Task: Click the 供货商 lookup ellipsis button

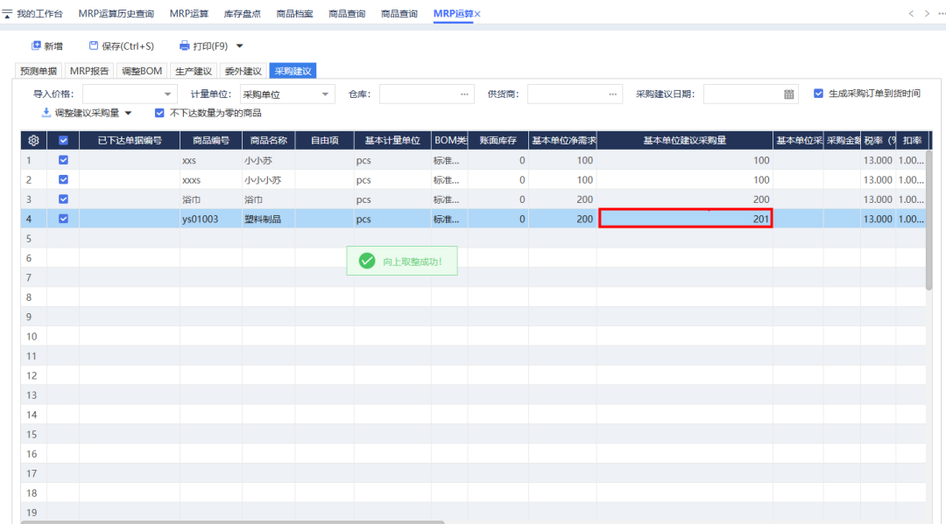Action: pyautogui.click(x=612, y=94)
